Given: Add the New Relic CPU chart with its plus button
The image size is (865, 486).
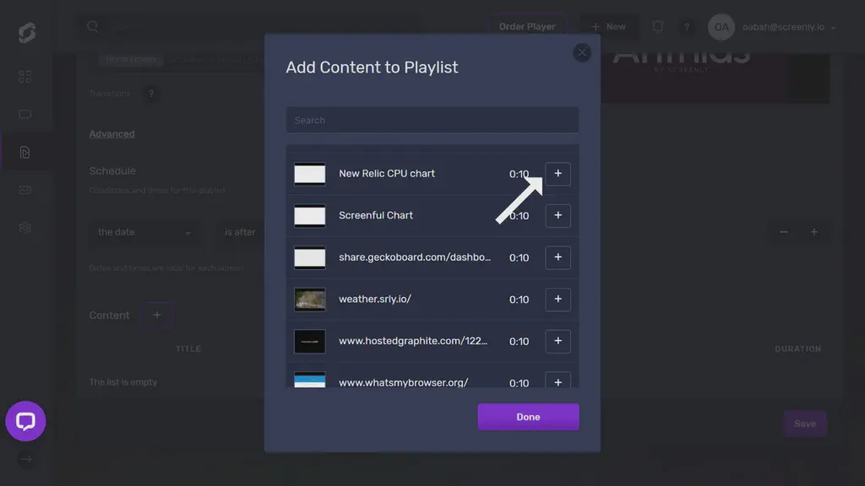Looking at the screenshot, I should [x=558, y=174].
